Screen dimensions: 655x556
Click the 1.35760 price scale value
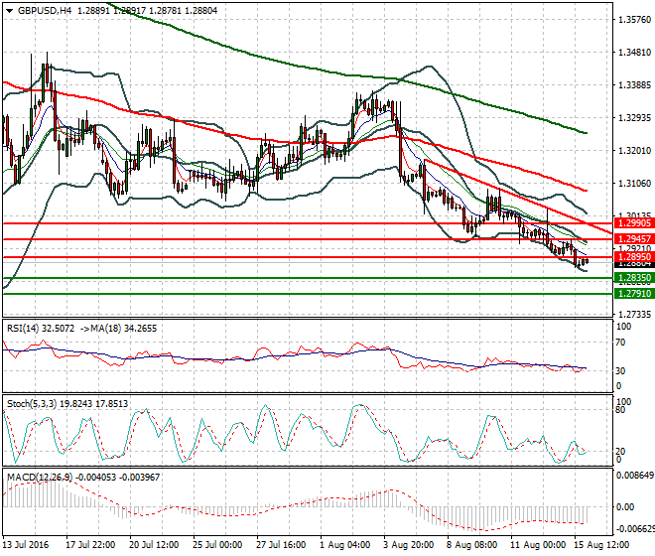tap(634, 20)
